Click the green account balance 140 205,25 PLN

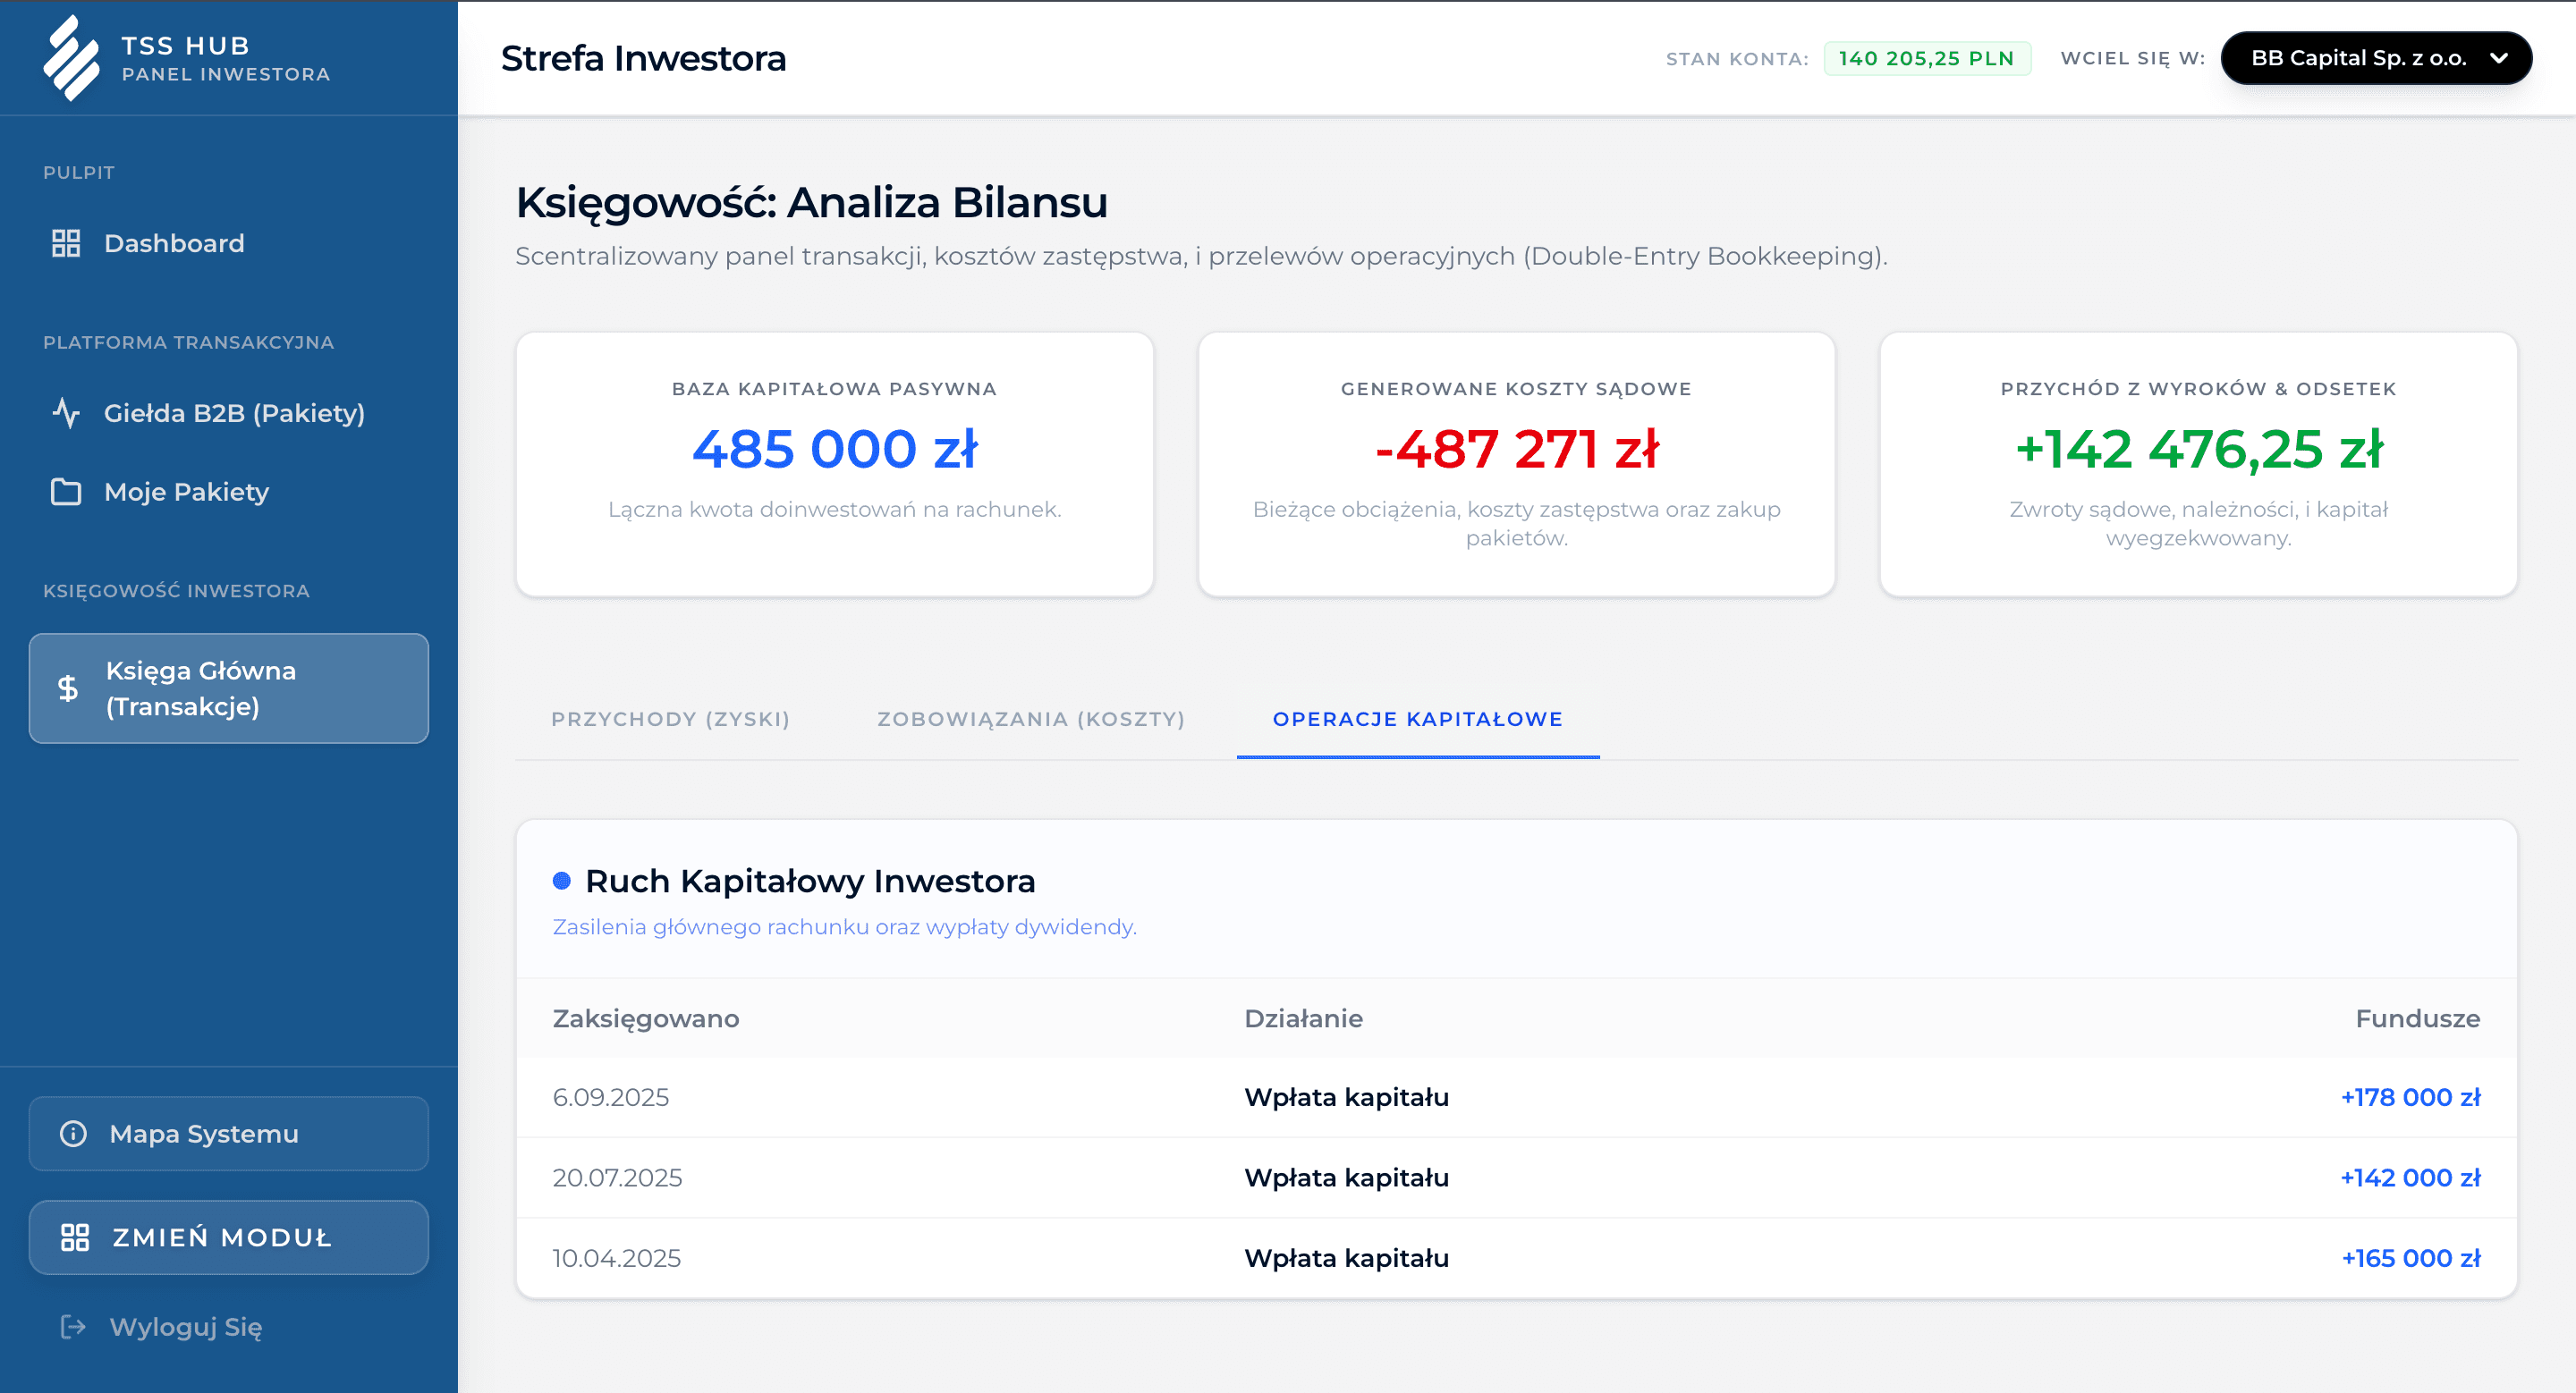1927,57
